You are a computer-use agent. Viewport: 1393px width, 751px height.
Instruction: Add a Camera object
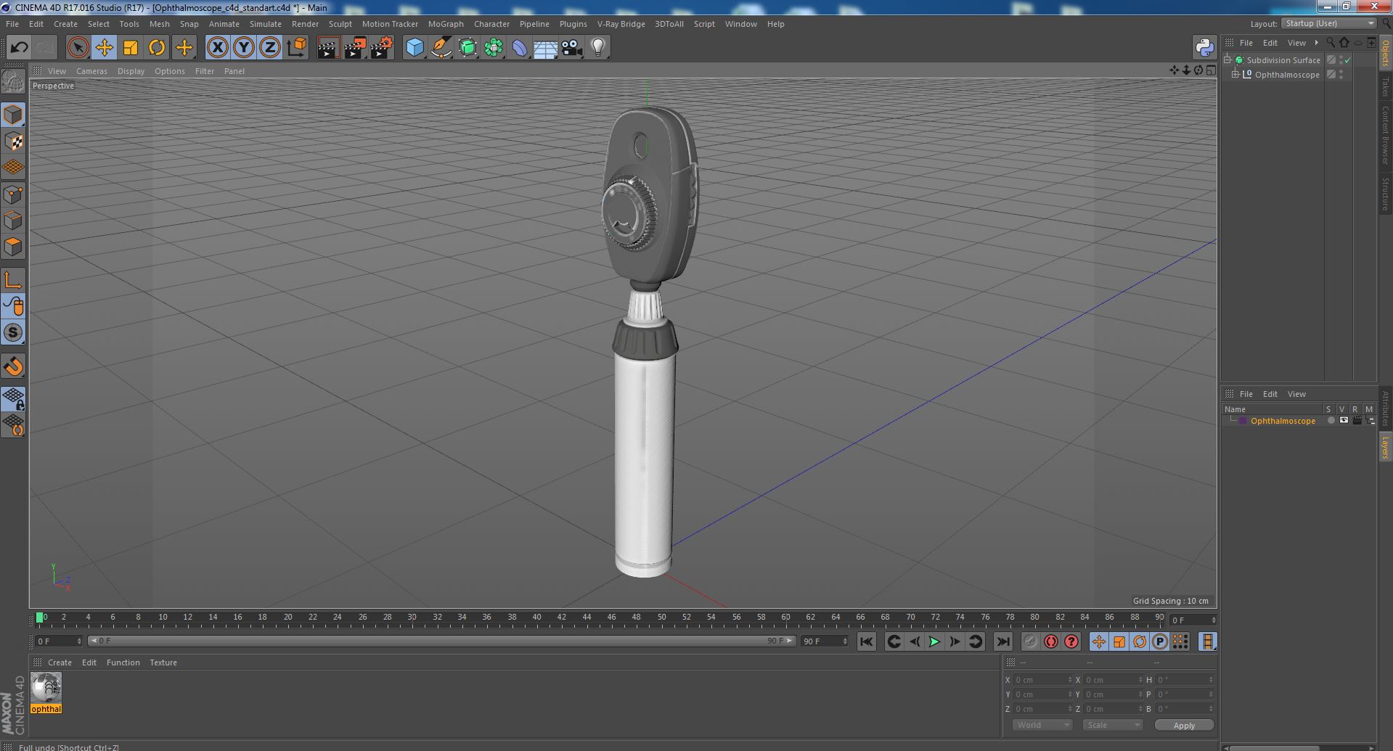(x=572, y=48)
